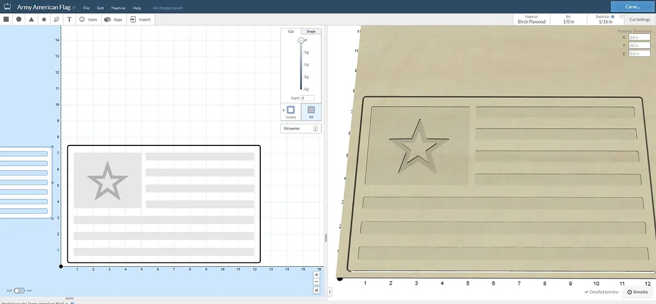Enable the Detailed preview option
The width and height of the screenshot is (656, 304).
[601, 292]
